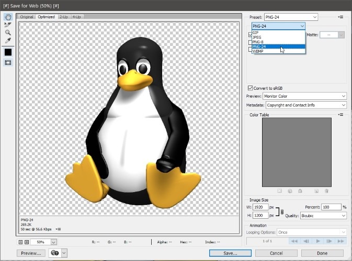Image resolution: width=352 pixels, height=261 pixels.
Task: Click the gray Color Table area
Action: point(297,152)
